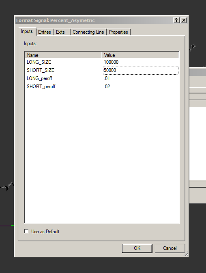This screenshot has width=206, height=273.
Task: Open the Properties tab
Action: click(118, 32)
